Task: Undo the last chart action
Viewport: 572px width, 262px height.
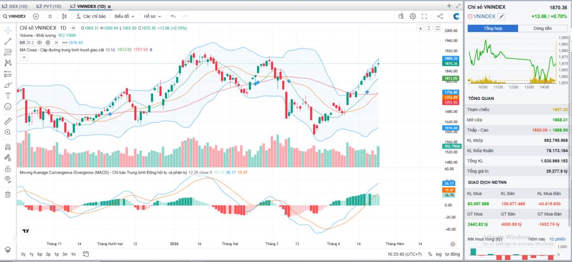Action: pos(174,16)
